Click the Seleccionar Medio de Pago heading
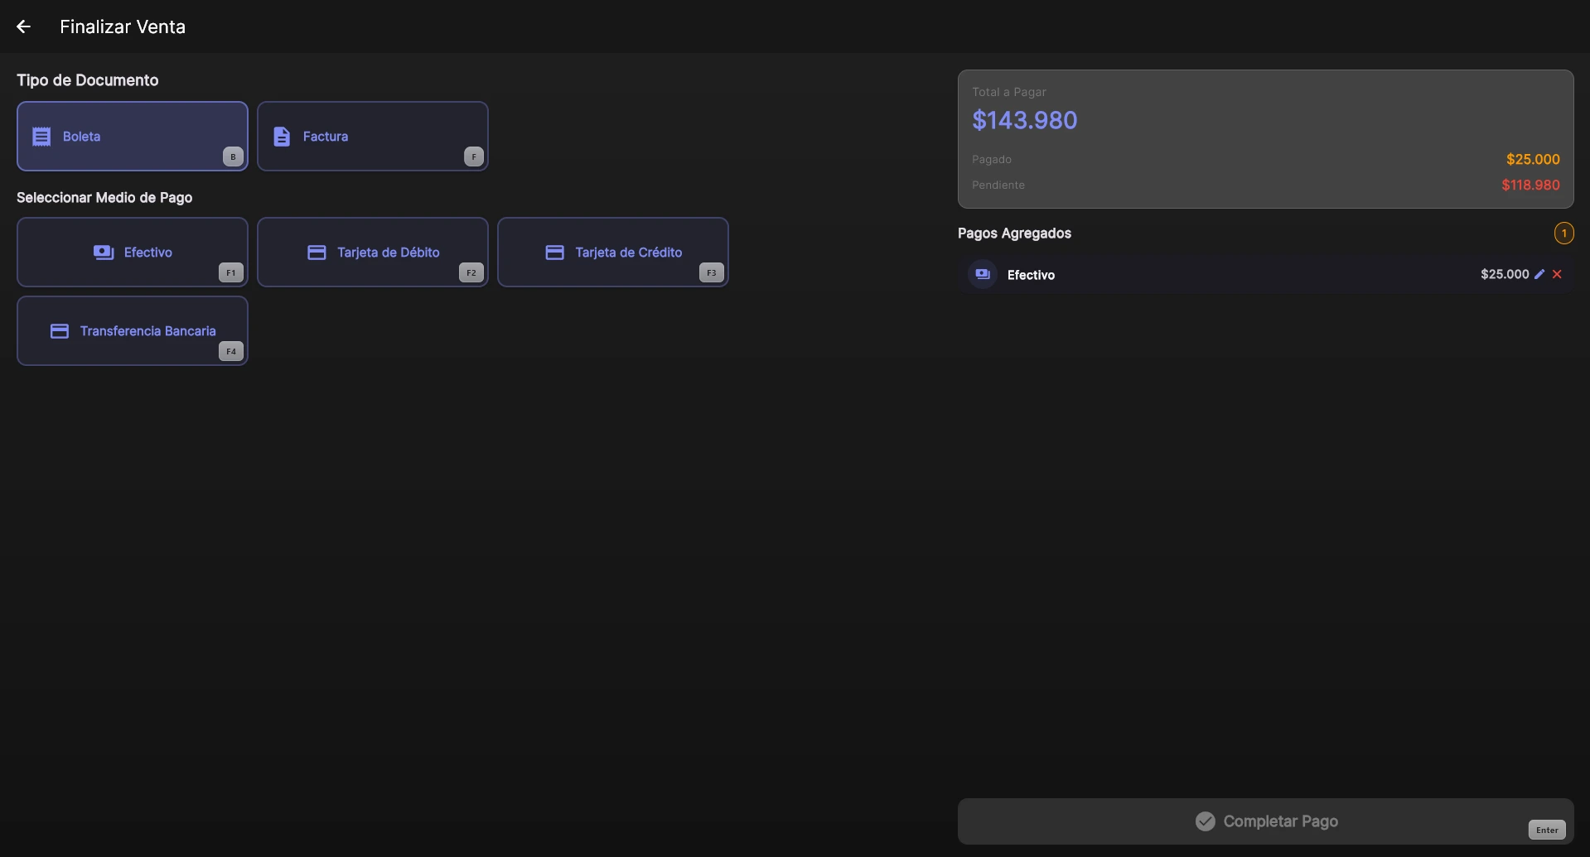The image size is (1590, 857). 104,197
